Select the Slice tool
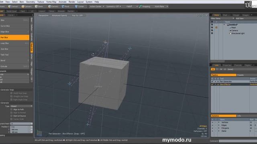Image resolution: width=257 pixels, height=144 pixels. 14,20
